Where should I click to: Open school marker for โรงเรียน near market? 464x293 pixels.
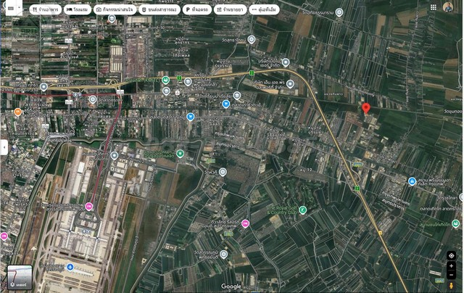237,95
